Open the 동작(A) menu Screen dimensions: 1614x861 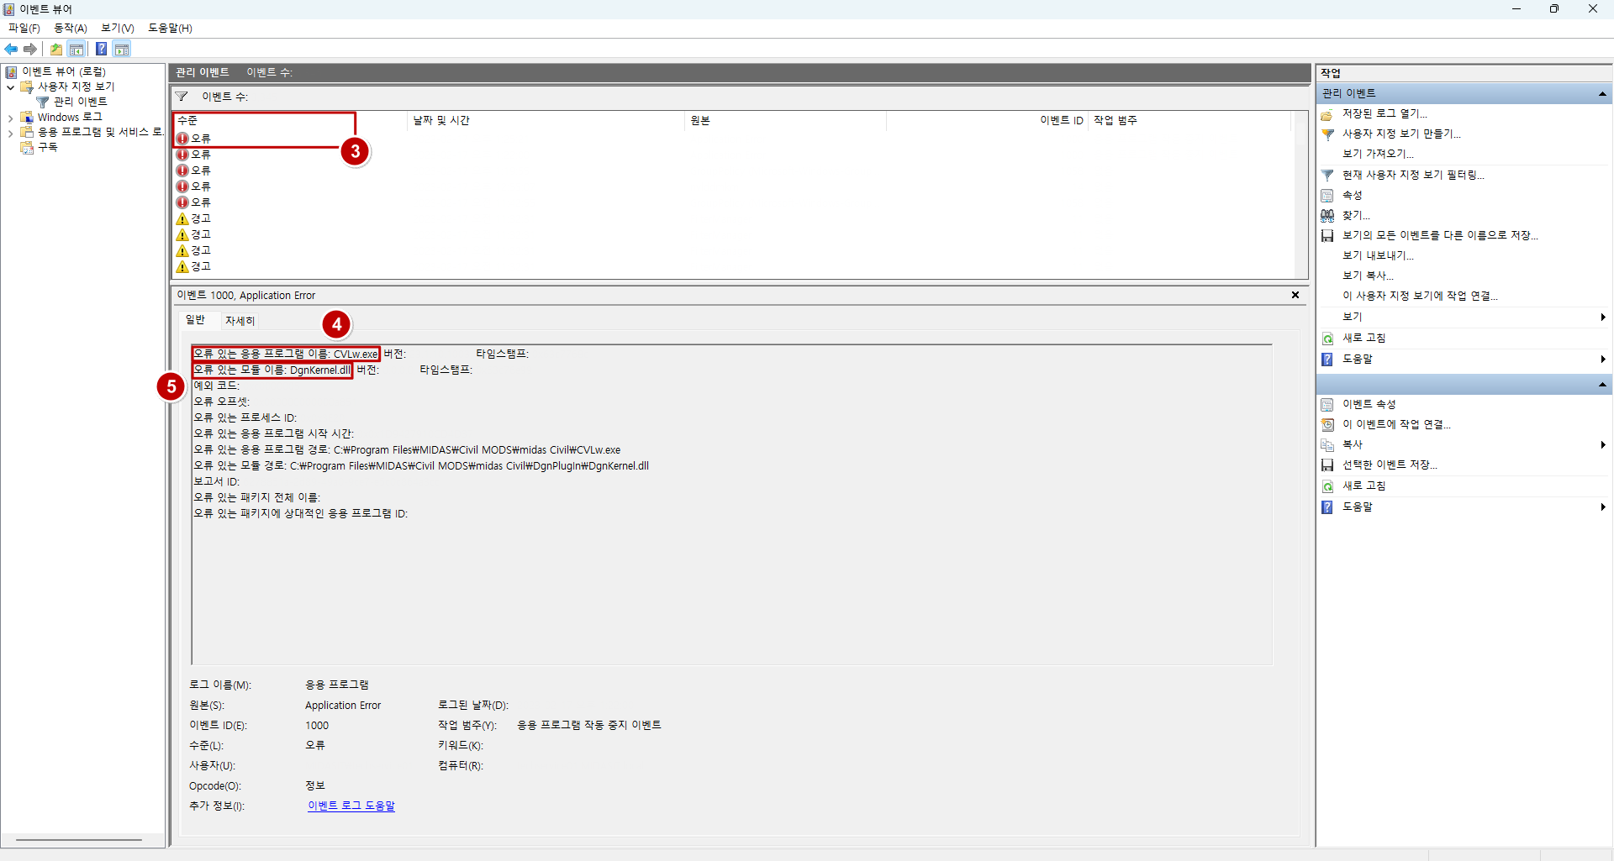[71, 28]
